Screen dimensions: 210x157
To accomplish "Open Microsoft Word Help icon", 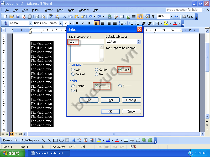I will [x=176, y=16].
